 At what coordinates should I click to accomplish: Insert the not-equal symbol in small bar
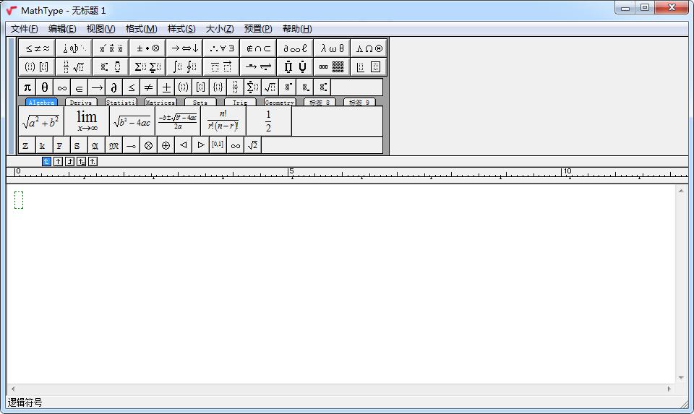(149, 87)
